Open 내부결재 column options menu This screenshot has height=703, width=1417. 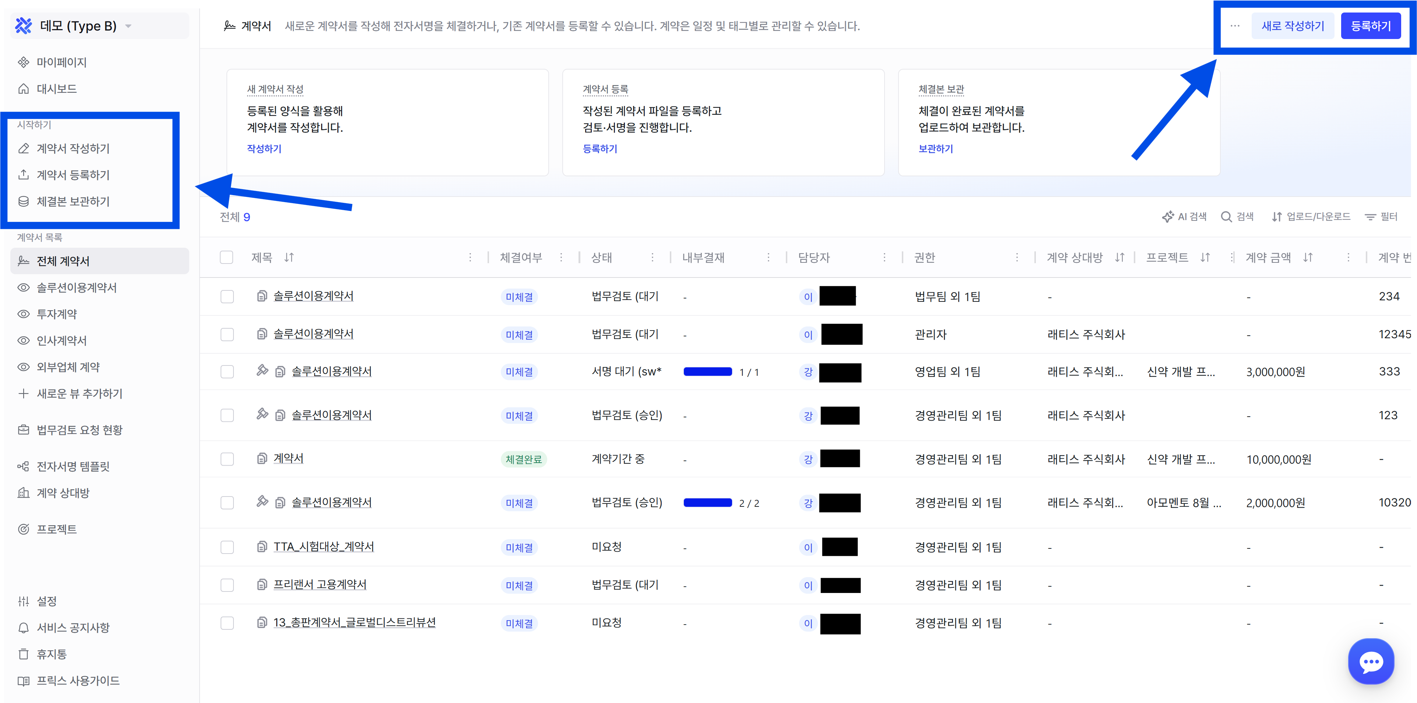(769, 257)
